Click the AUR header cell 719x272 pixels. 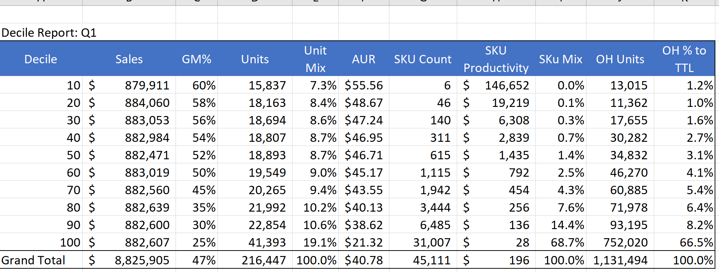(364, 59)
